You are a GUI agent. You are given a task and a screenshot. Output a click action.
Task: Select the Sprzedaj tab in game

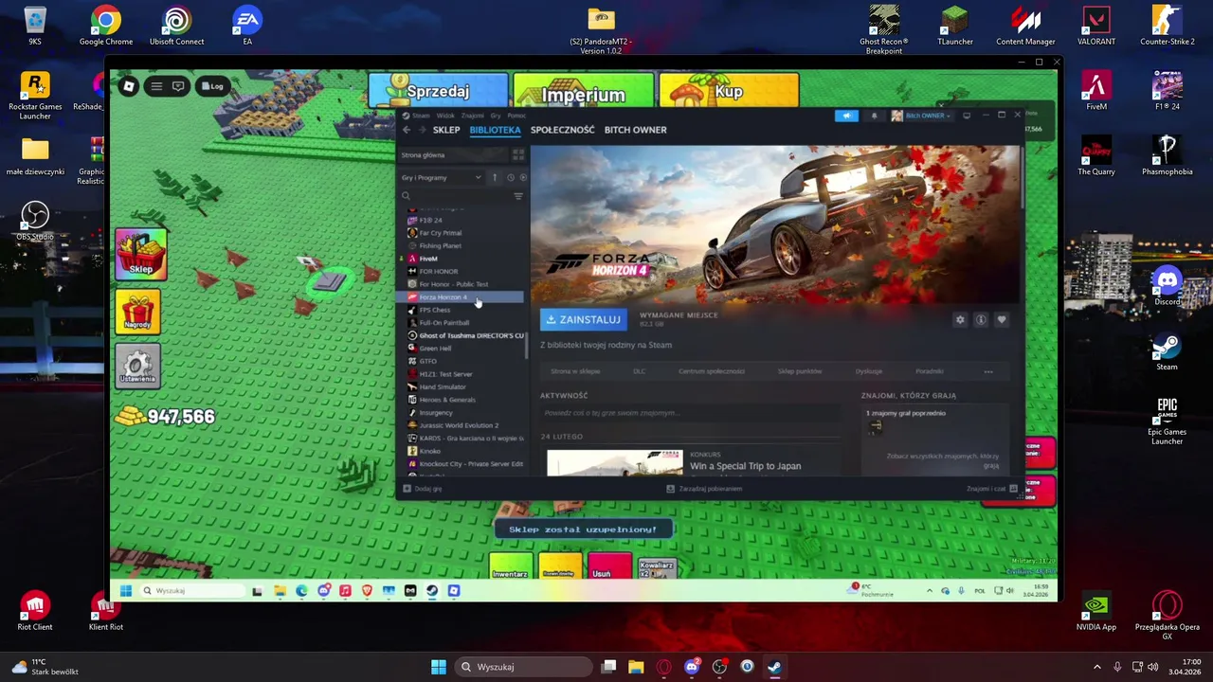pos(438,91)
